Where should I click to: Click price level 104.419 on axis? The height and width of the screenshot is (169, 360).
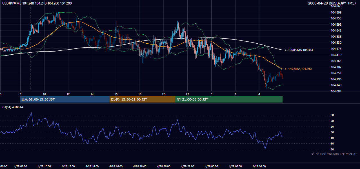pos(336,55)
